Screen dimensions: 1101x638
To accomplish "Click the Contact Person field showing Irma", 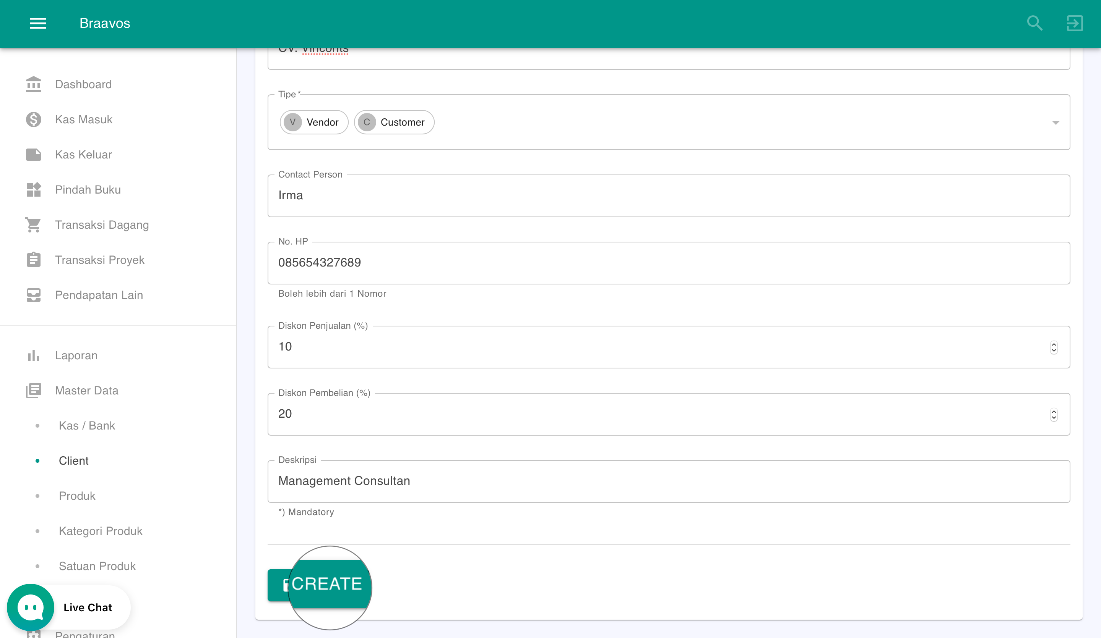I will pos(524,195).
